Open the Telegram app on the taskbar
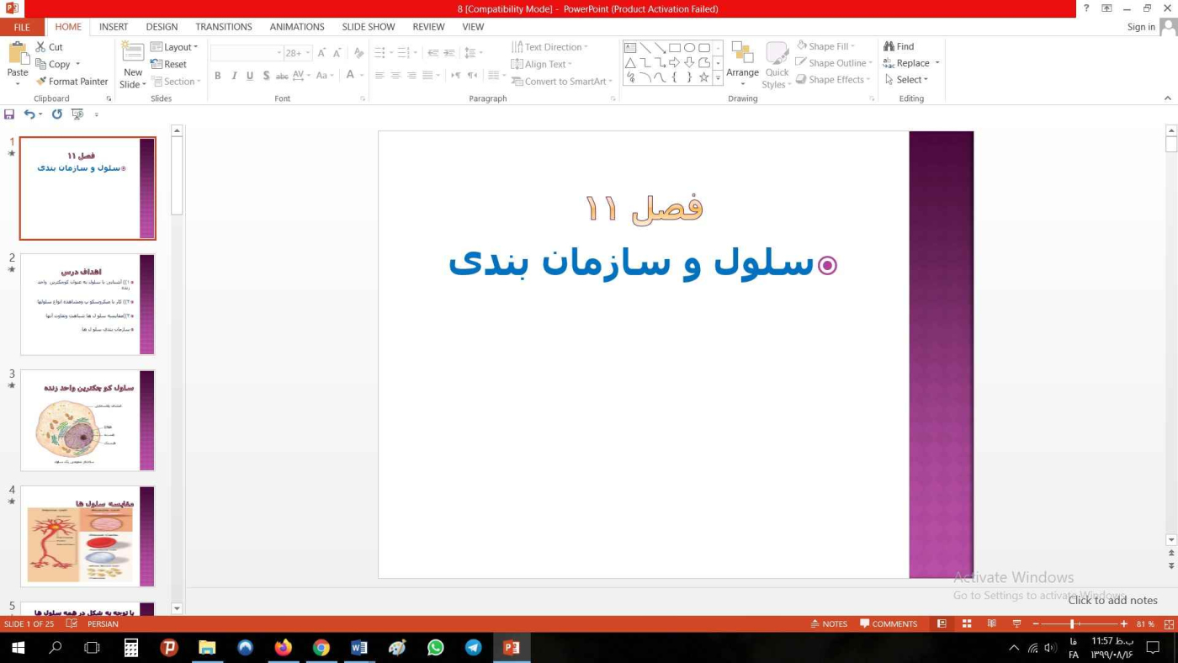Screen dimensions: 1178x663 (474, 647)
